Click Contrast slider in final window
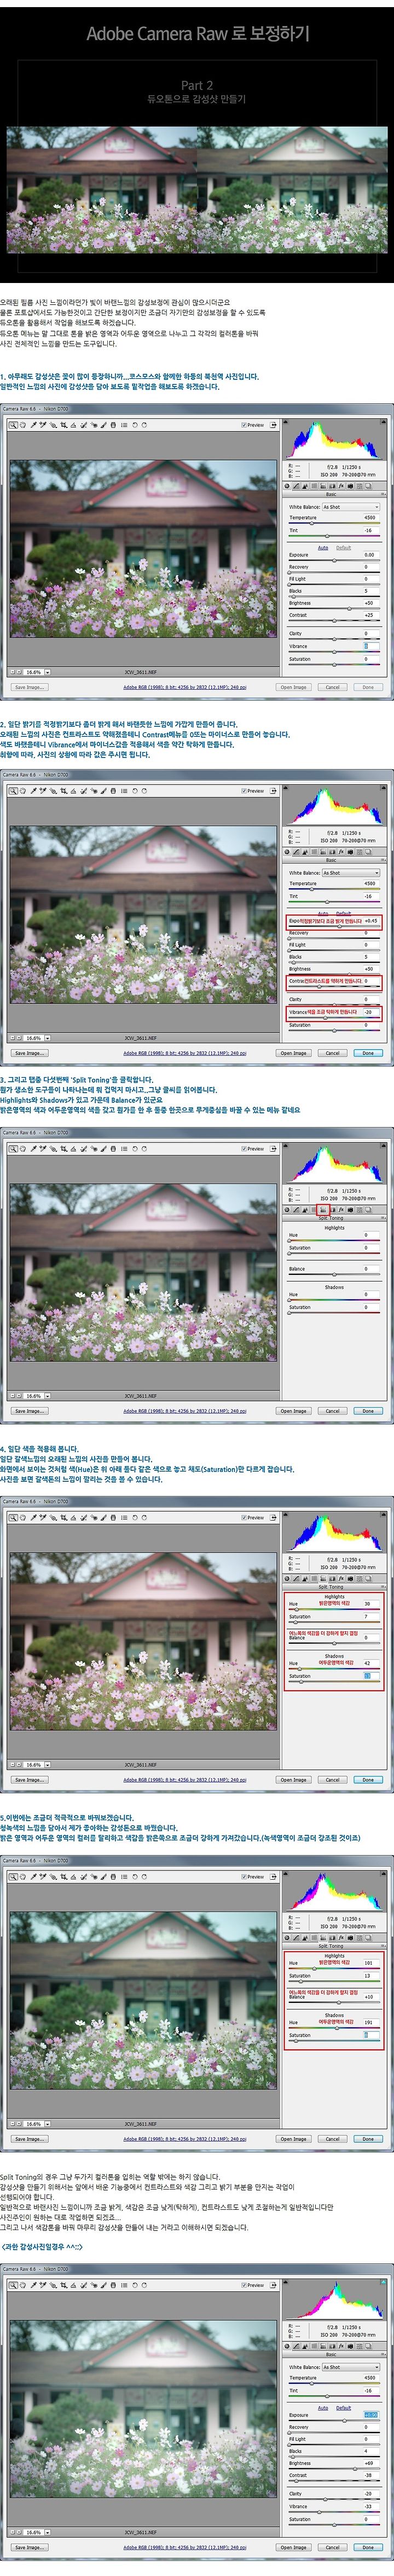 (x=334, y=2480)
